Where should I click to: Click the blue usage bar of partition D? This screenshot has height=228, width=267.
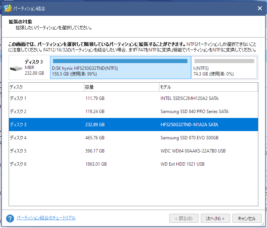point(120,61)
